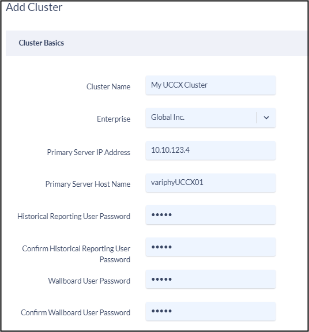Select the Global Inc. value text

tap(168, 118)
